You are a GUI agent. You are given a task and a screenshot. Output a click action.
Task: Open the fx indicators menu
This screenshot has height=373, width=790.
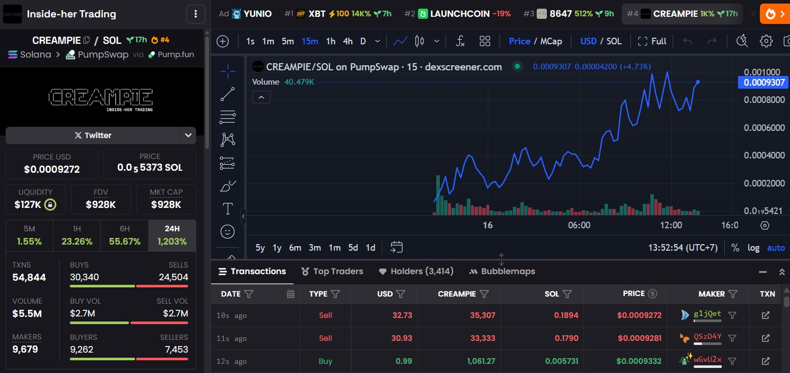coord(460,41)
